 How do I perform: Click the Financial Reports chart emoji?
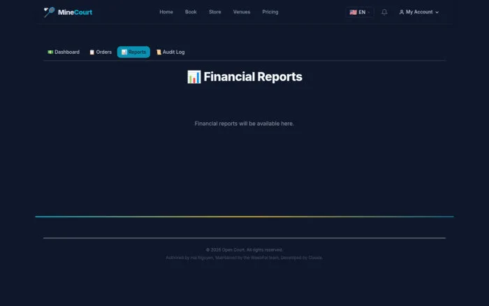194,77
